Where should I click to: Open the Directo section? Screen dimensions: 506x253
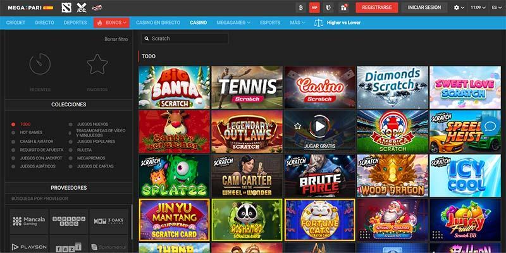click(44, 23)
